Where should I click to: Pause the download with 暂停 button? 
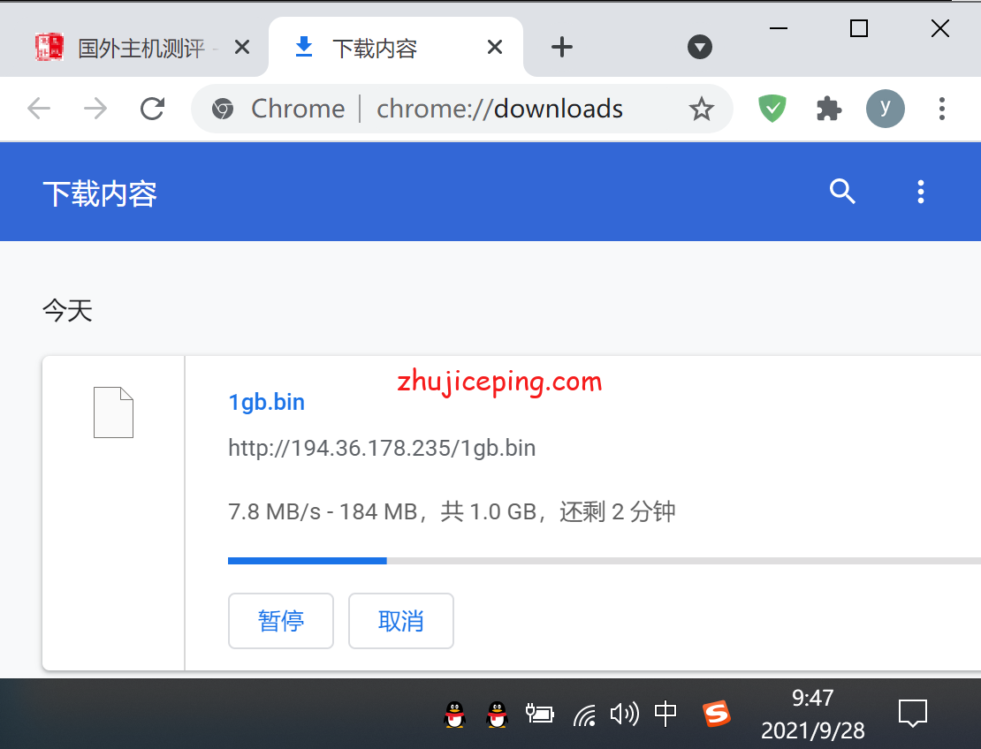point(281,621)
